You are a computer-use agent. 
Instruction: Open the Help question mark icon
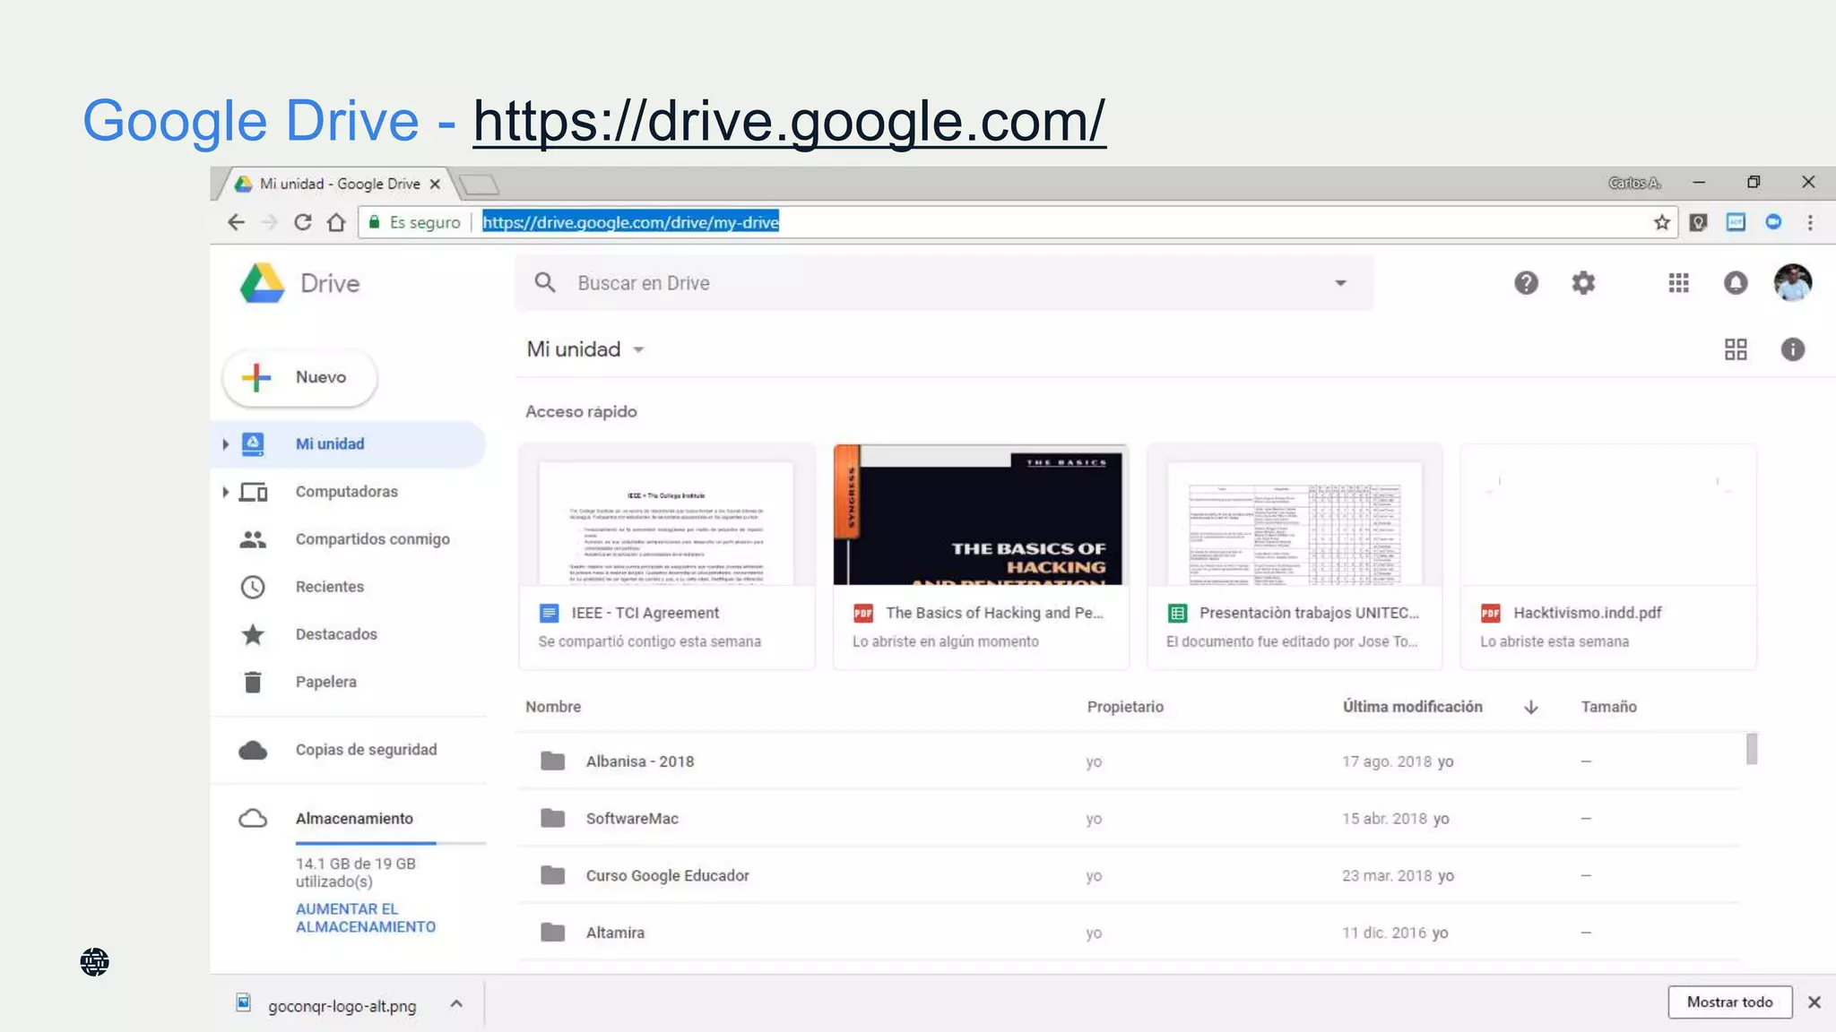[1526, 283]
